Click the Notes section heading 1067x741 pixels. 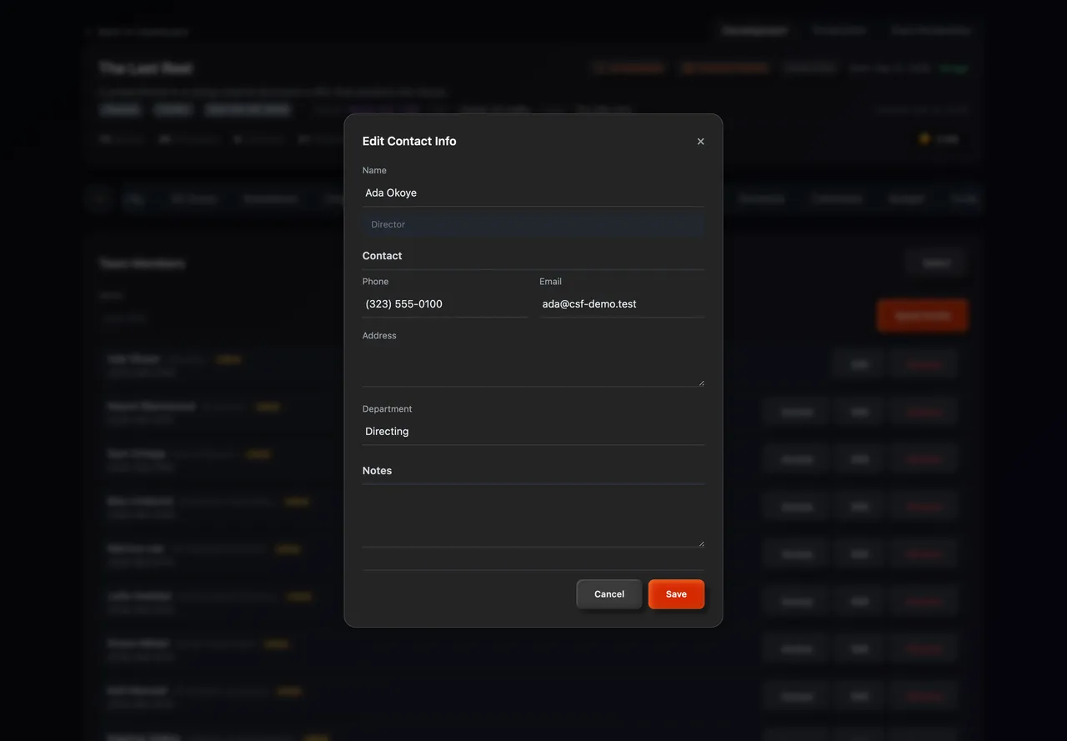(x=377, y=471)
